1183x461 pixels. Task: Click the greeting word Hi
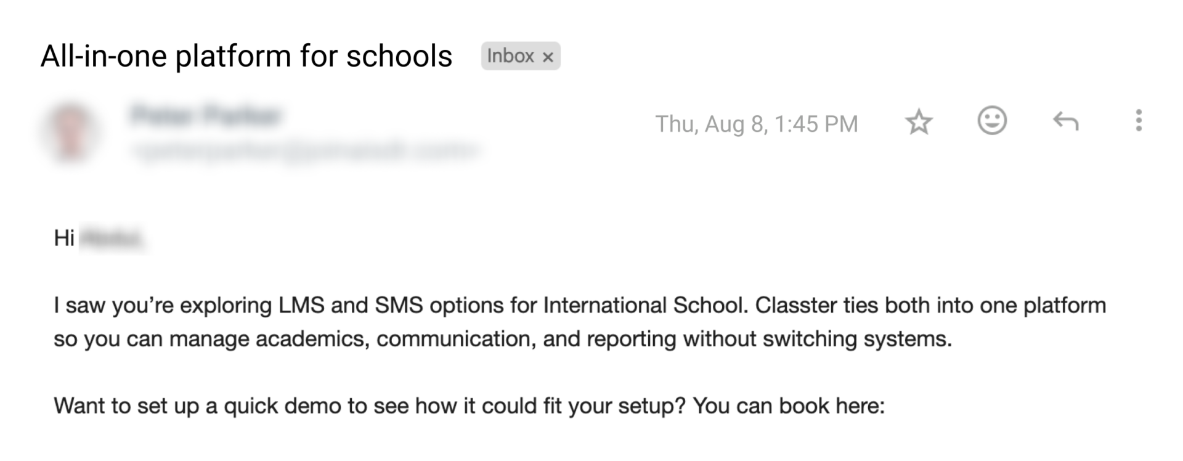tap(64, 238)
